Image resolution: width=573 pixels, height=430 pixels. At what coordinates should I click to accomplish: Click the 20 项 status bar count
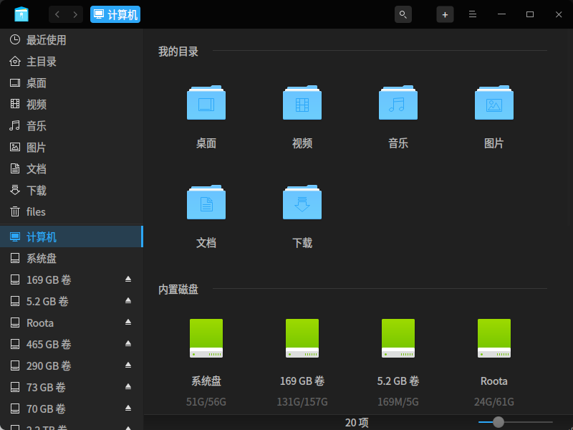click(357, 423)
